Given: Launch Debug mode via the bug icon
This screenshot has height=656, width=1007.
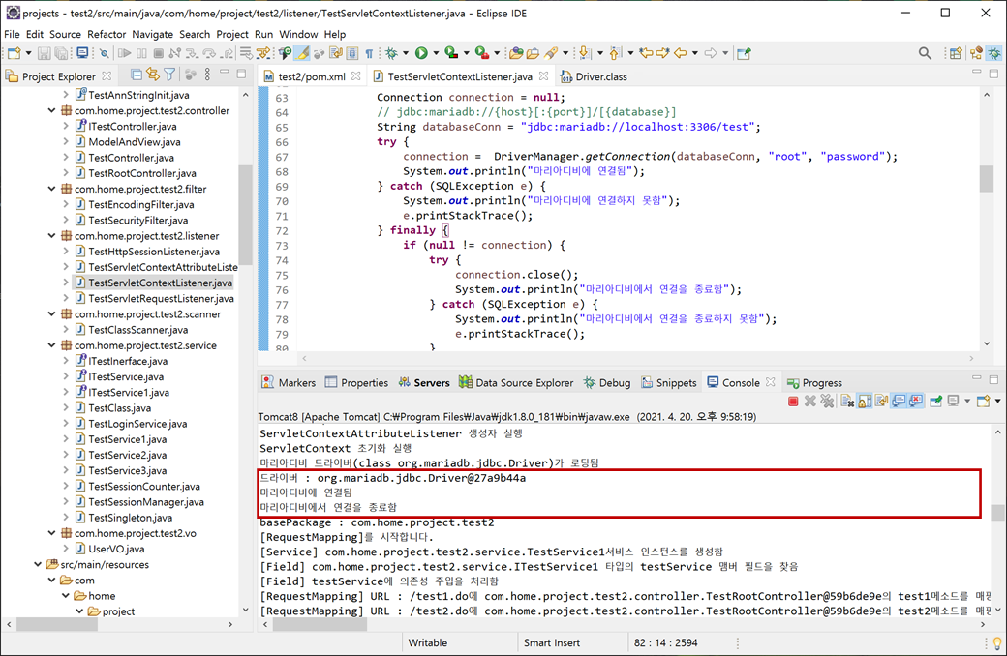Looking at the screenshot, I should tap(389, 54).
